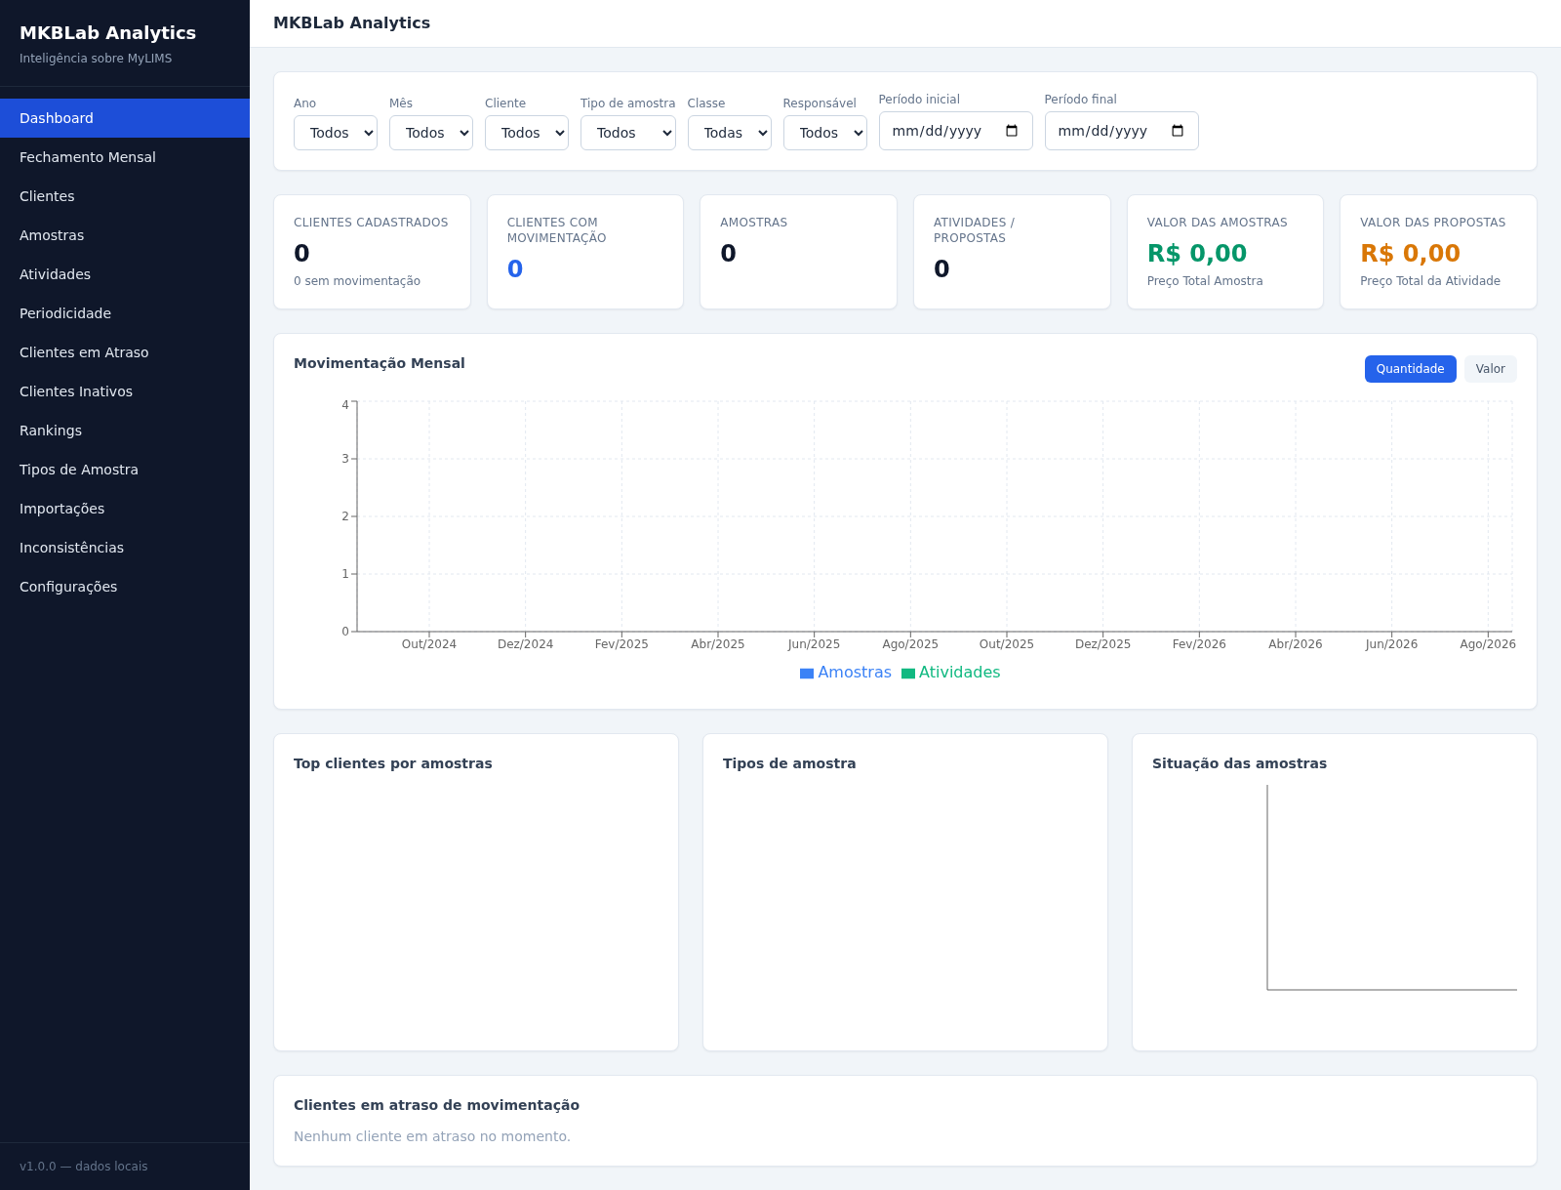Viewport: 1561px width, 1190px height.
Task: Open the Mês dropdown
Action: pyautogui.click(x=431, y=133)
